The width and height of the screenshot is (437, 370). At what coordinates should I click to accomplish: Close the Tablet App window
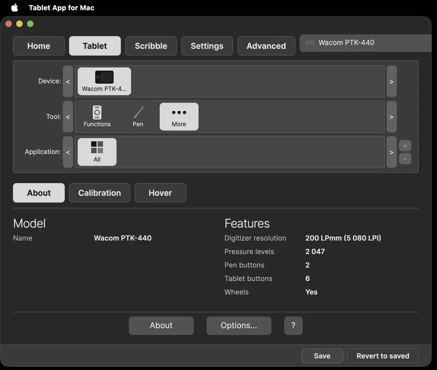tap(9, 24)
